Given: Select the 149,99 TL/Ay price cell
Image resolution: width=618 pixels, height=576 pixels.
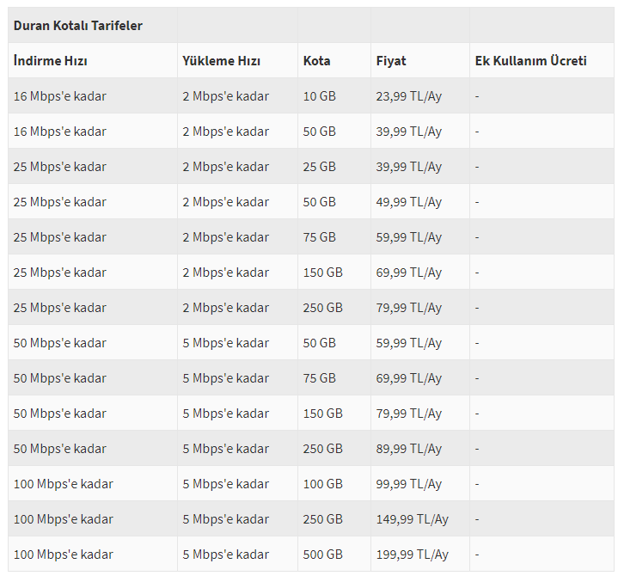Looking at the screenshot, I should (413, 519).
